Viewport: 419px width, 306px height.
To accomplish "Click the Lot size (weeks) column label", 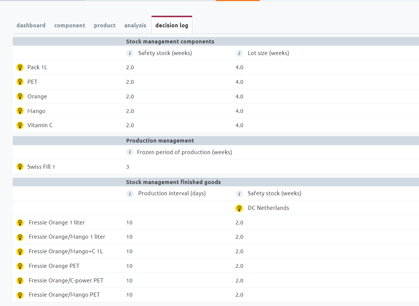I will click(268, 53).
